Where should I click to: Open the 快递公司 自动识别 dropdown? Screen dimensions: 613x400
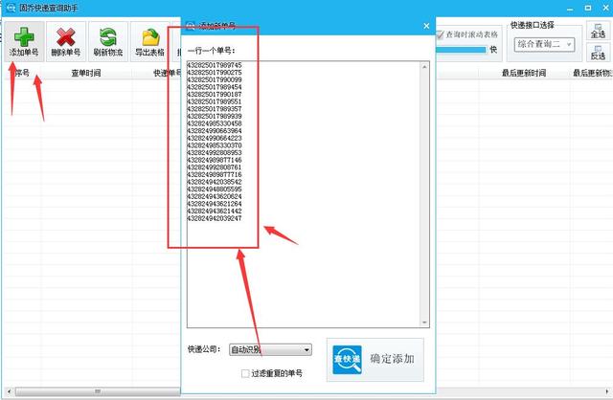tap(270, 349)
